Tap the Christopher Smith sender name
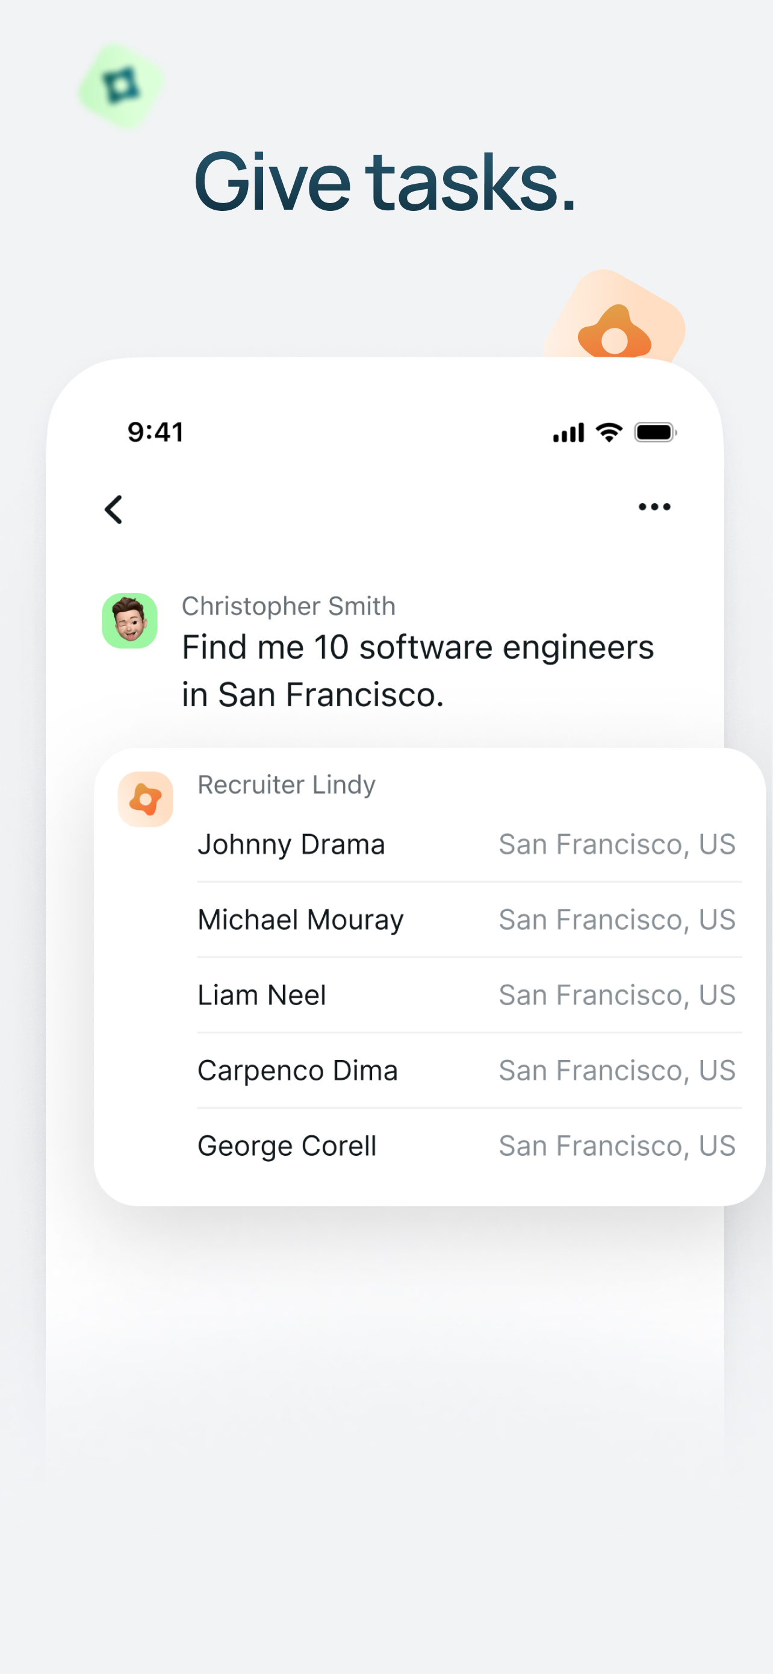 pos(288,606)
